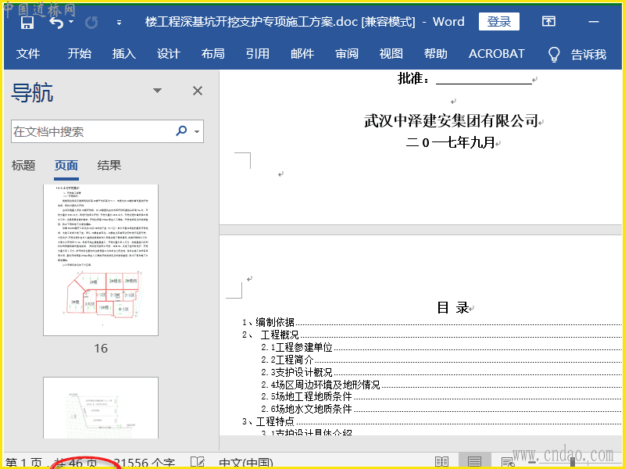Click the 批准 approval line

465,78
